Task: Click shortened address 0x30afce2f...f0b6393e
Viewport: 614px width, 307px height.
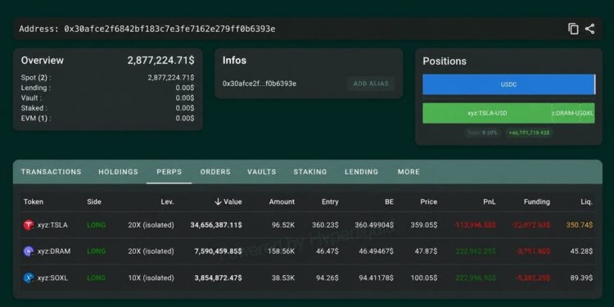Action: point(260,84)
